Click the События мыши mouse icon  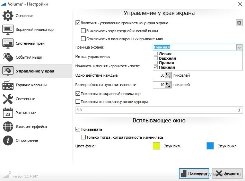tap(8, 57)
